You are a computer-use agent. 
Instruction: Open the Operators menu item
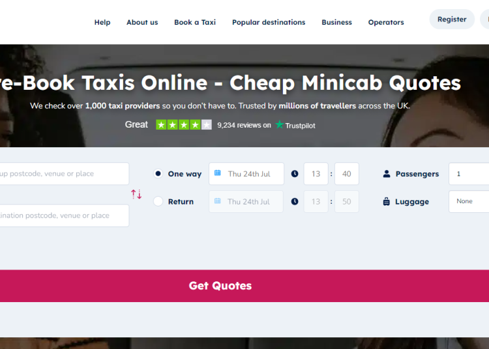[386, 22]
